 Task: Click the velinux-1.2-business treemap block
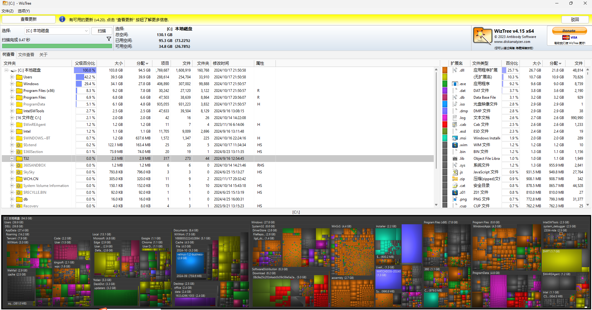point(190,263)
